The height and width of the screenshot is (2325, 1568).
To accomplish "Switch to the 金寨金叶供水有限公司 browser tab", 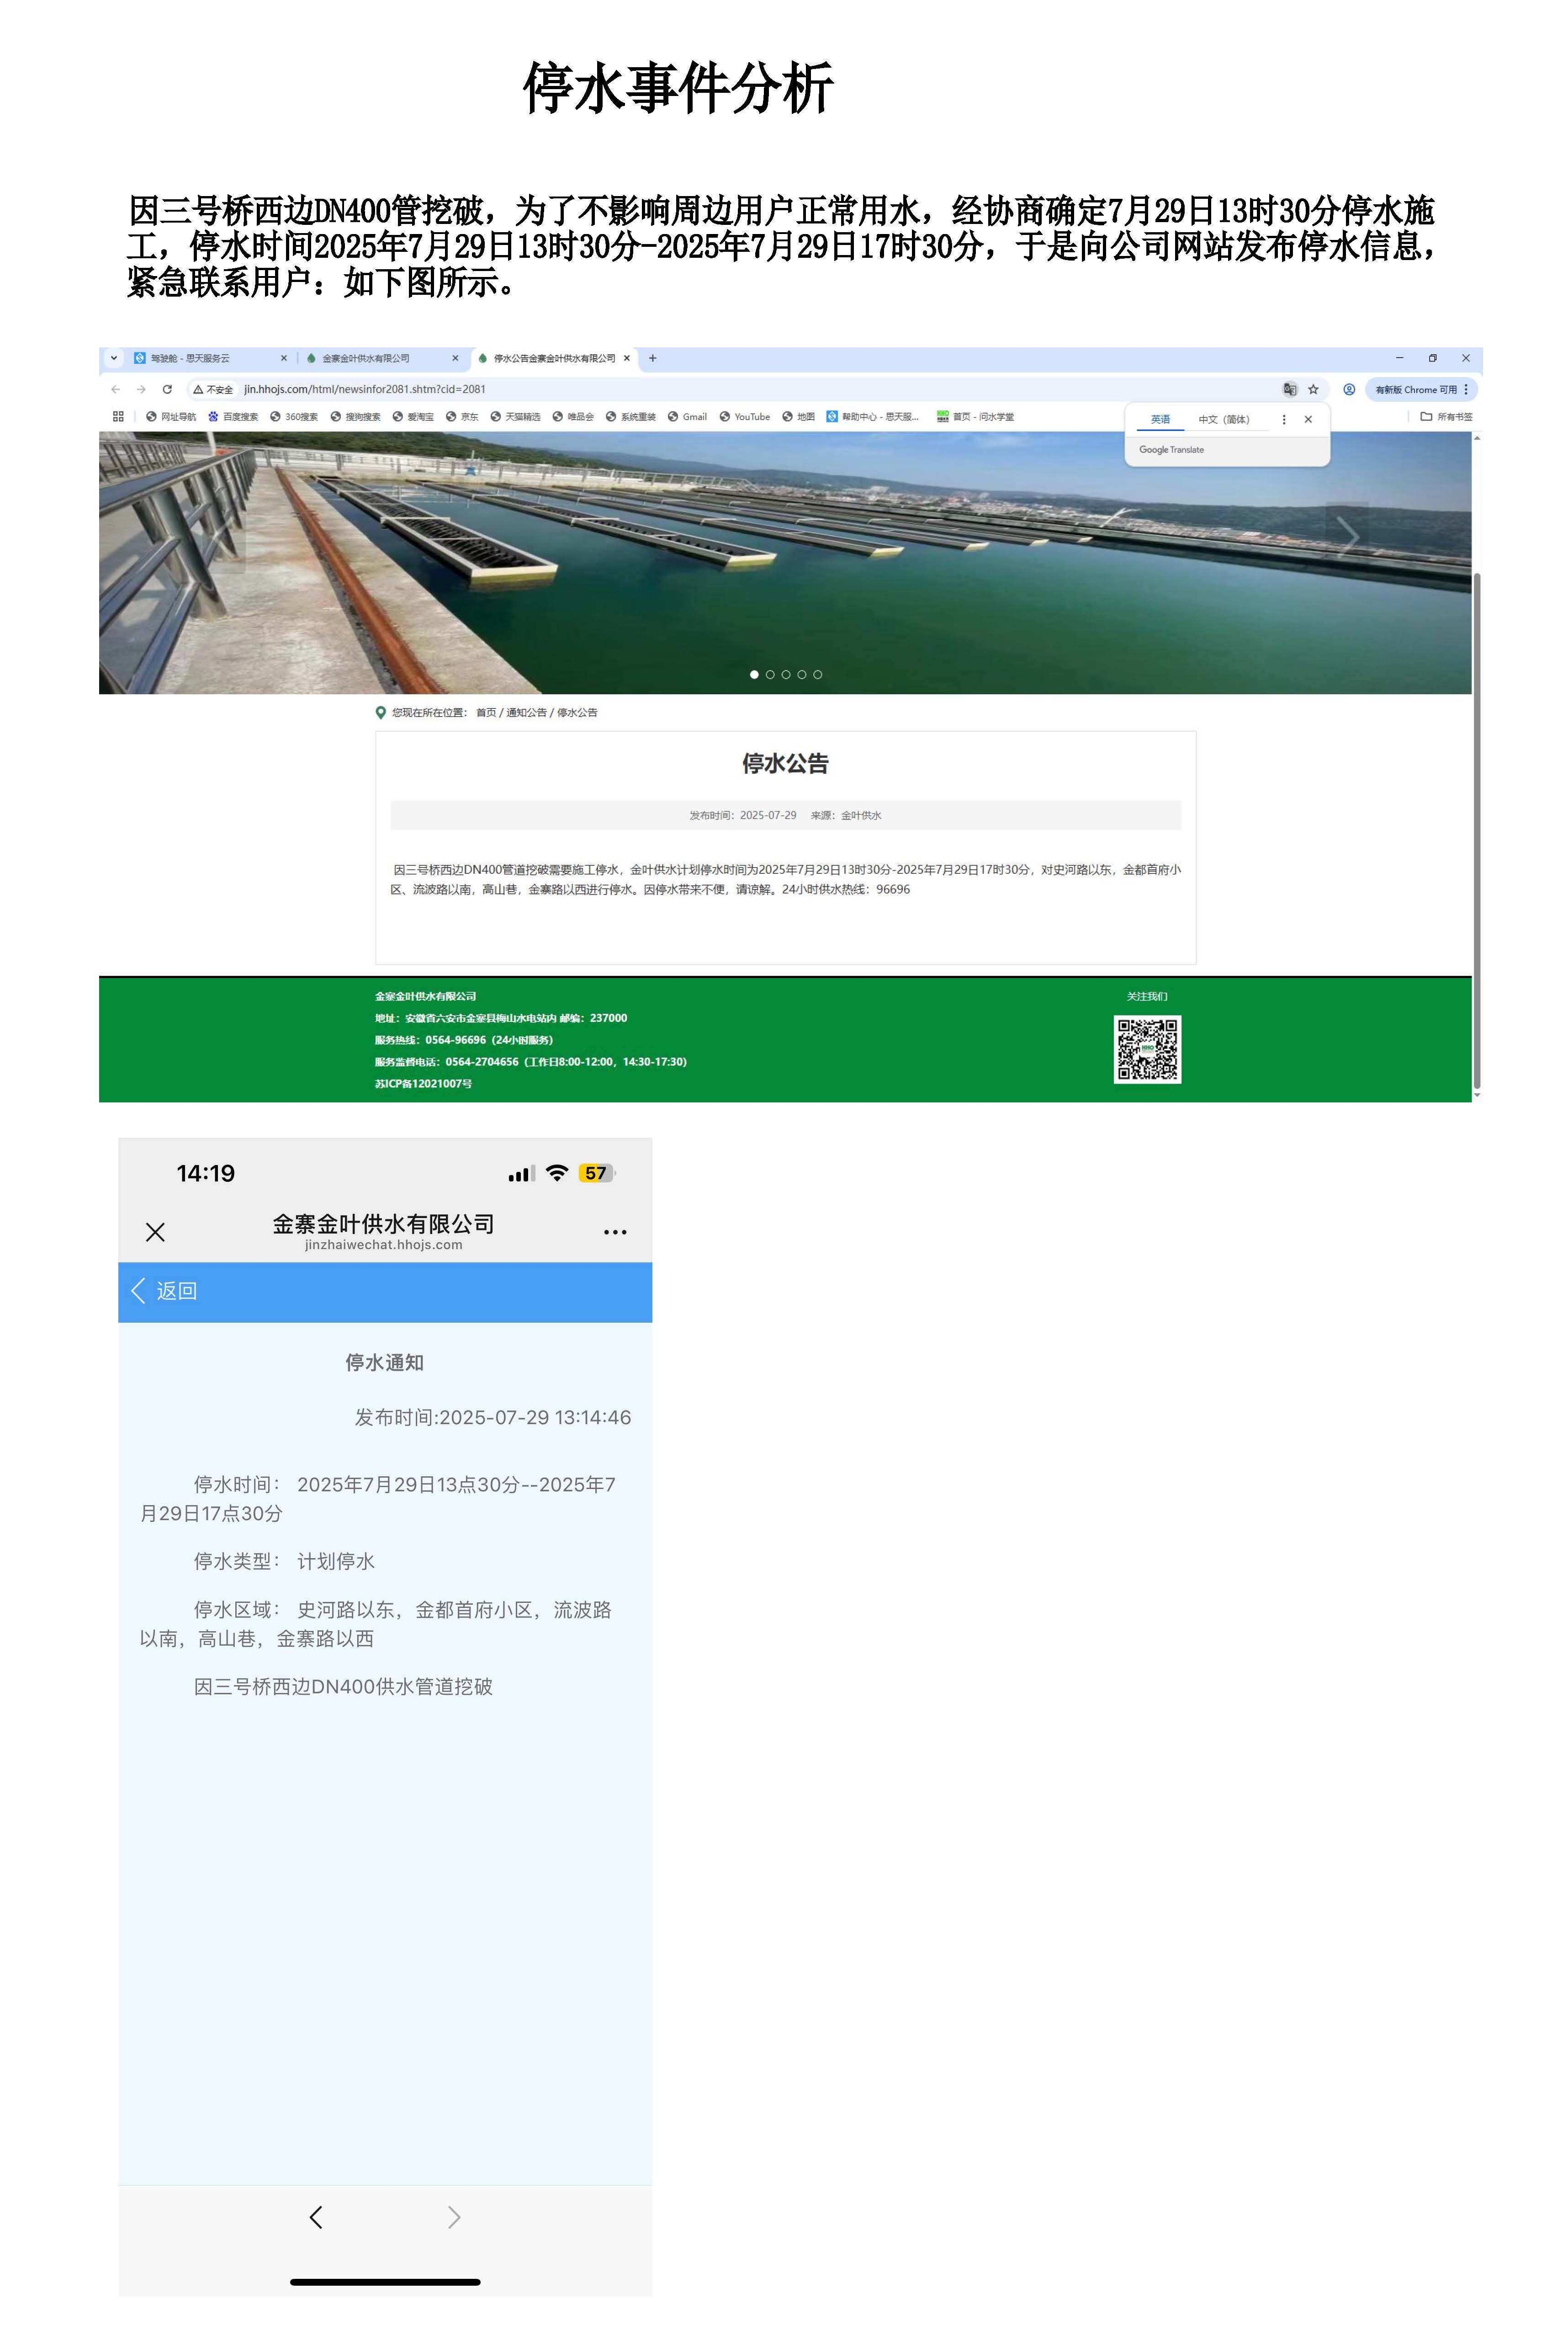I will pos(366,358).
